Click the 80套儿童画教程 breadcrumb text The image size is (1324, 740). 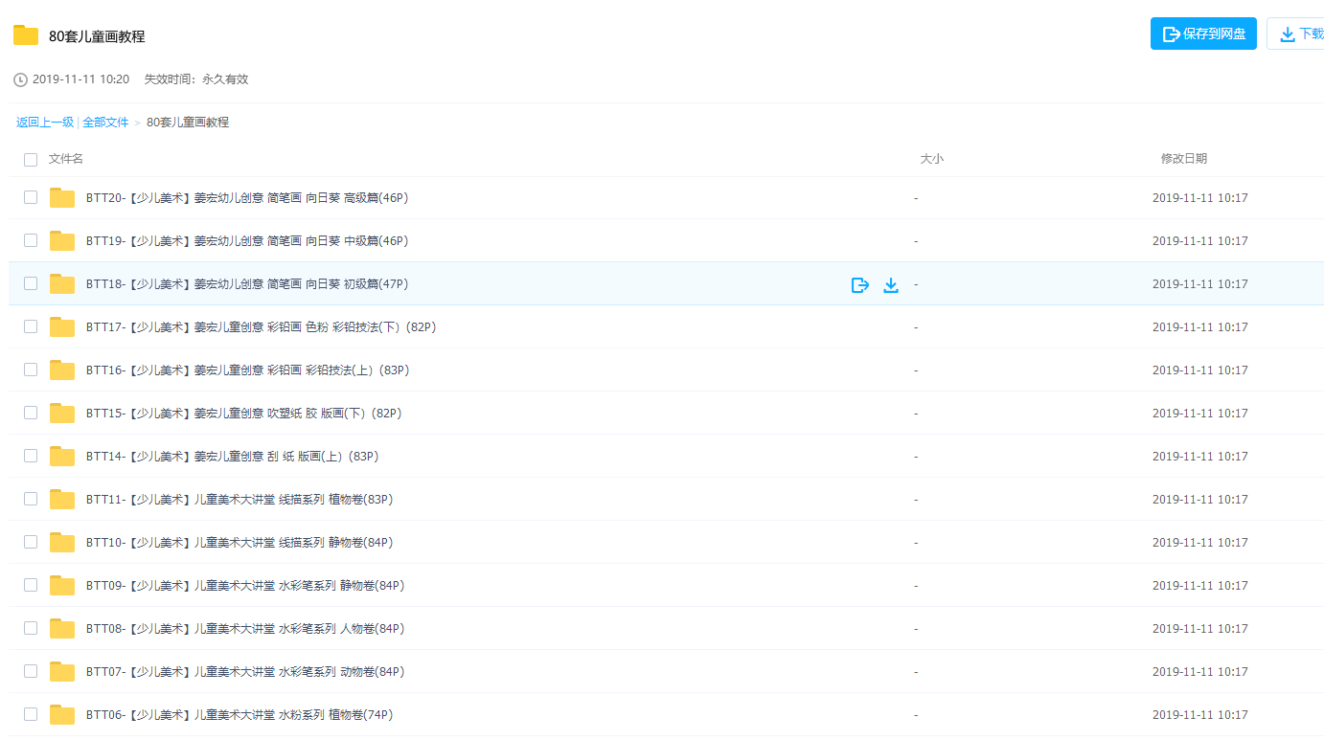[x=188, y=123]
